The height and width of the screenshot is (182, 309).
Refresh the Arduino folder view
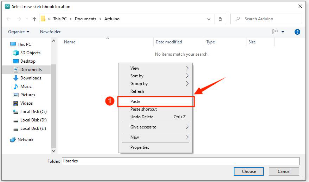click(220, 19)
